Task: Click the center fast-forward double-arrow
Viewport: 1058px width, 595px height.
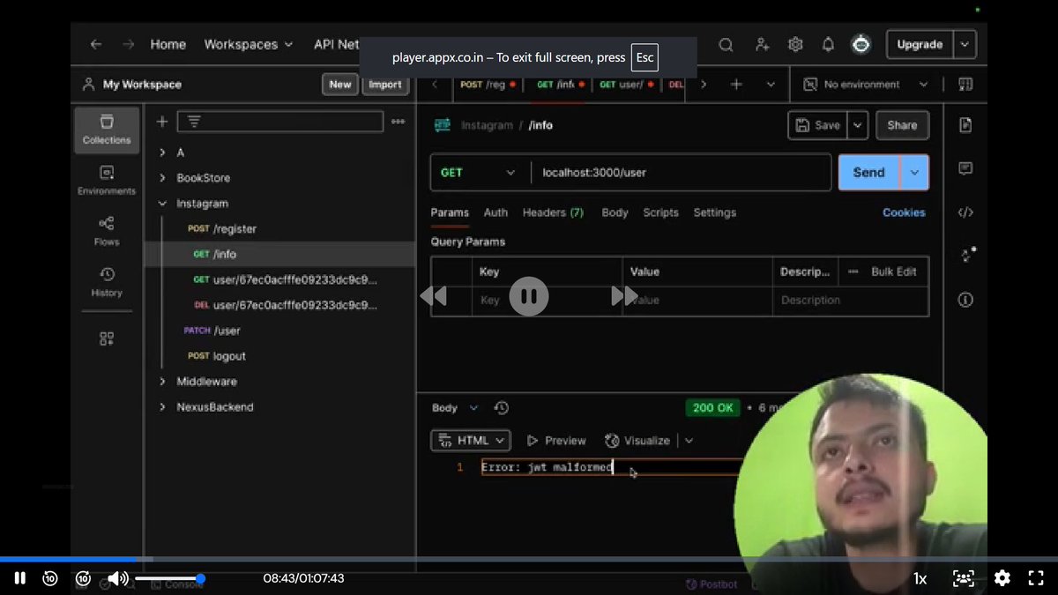Action: [x=624, y=296]
